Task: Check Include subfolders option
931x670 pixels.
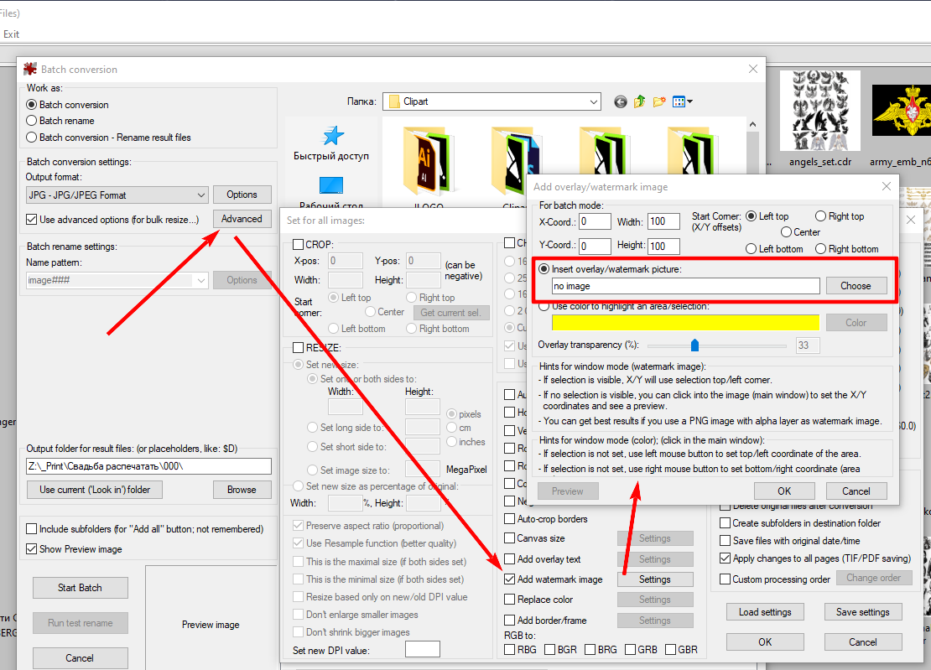Action: pyautogui.click(x=32, y=529)
